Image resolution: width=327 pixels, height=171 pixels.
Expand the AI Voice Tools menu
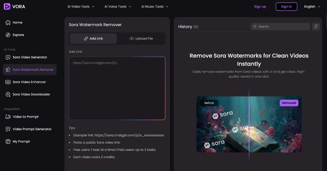coord(117,6)
